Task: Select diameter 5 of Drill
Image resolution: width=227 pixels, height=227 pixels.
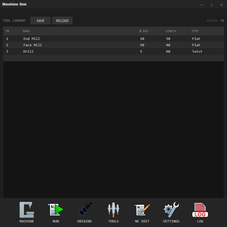Action: pos(150,51)
